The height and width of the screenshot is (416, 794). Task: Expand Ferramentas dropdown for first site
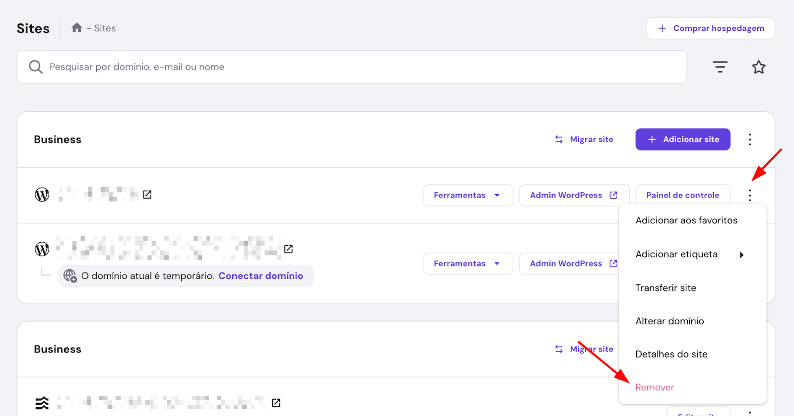click(x=467, y=195)
